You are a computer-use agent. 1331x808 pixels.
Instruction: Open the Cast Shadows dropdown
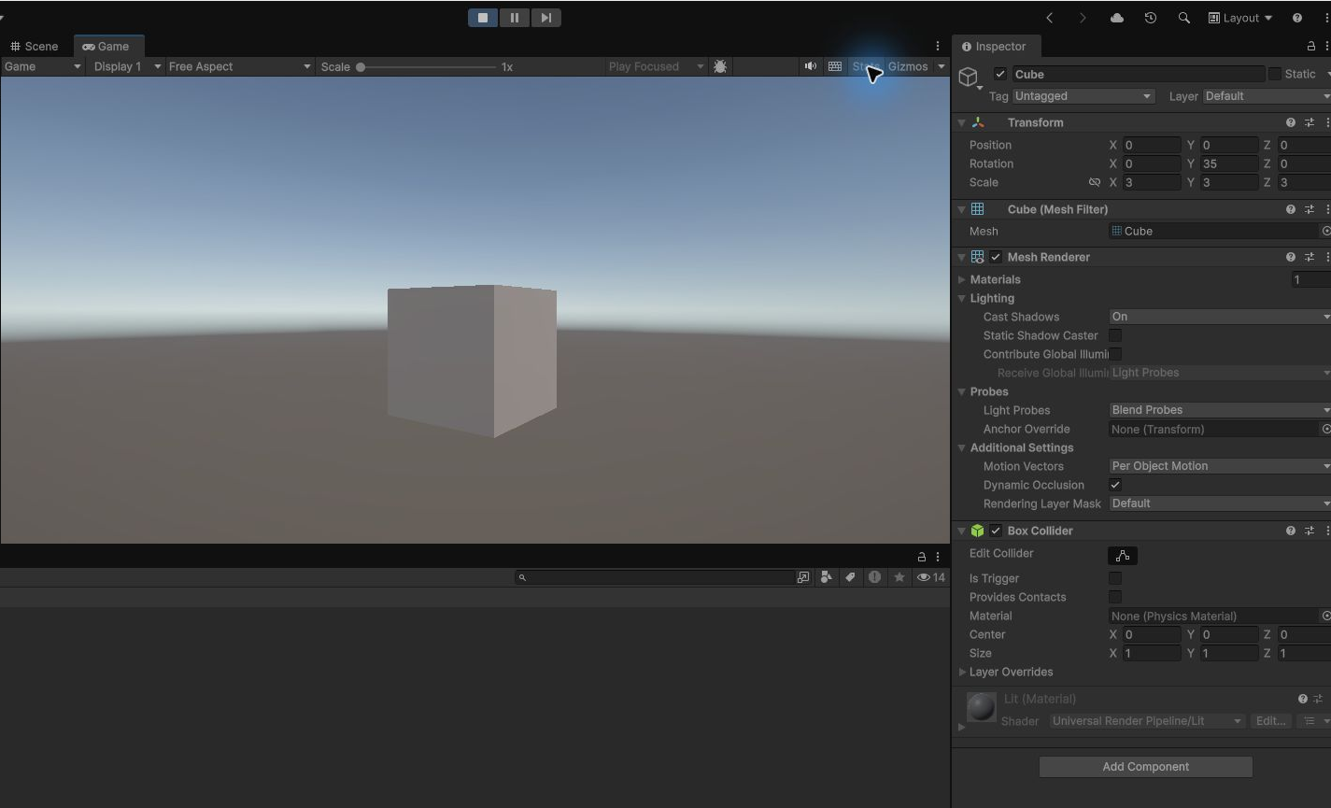pyautogui.click(x=1219, y=317)
